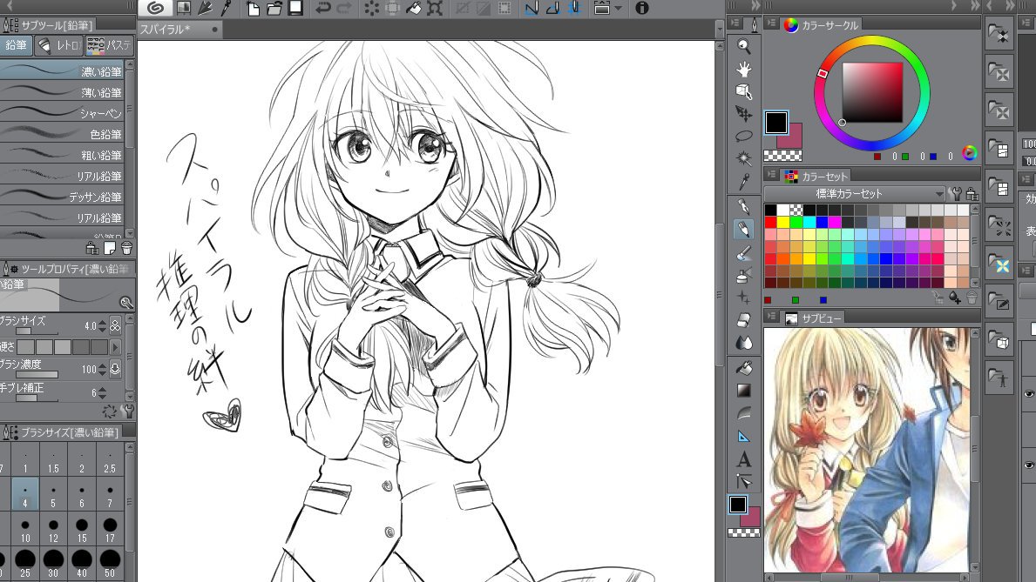Select the デッサン鉛筆 sub tool
The height and width of the screenshot is (582, 1036).
pyautogui.click(x=62, y=197)
